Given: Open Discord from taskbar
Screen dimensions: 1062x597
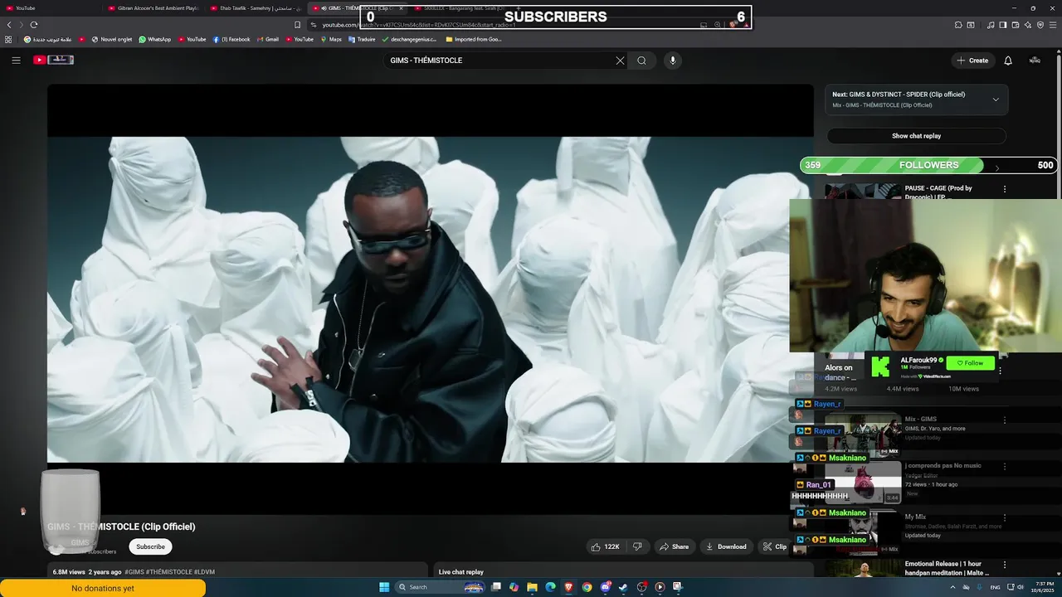Looking at the screenshot, I should point(605,587).
